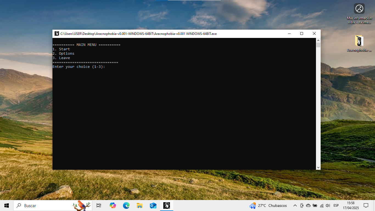Image resolution: width=375 pixels, height=211 pixels.
Task: Minimize the Aracnophobia console window
Action: tap(289, 34)
